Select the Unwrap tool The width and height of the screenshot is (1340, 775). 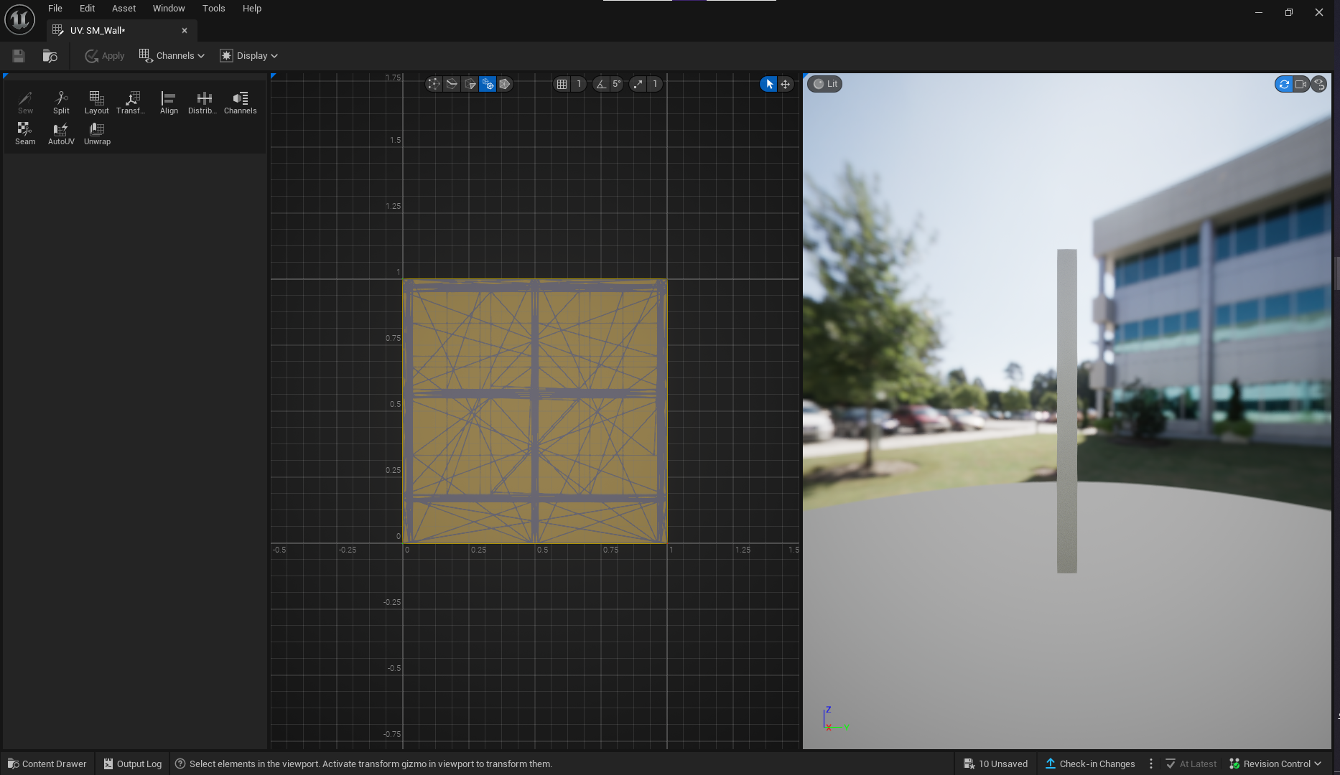click(97, 133)
